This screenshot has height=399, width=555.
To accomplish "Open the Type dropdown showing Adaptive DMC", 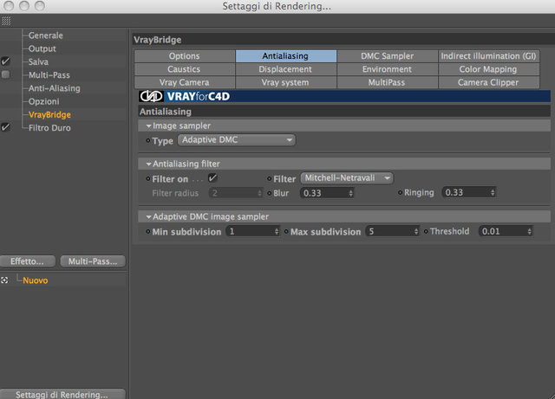I will coord(237,140).
